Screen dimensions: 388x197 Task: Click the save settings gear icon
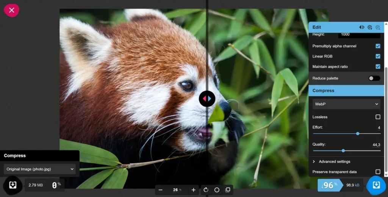[370, 27]
